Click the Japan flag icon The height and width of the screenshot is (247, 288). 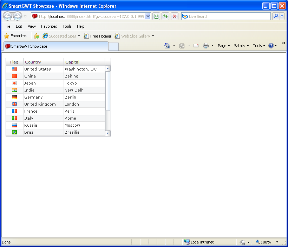(x=14, y=83)
